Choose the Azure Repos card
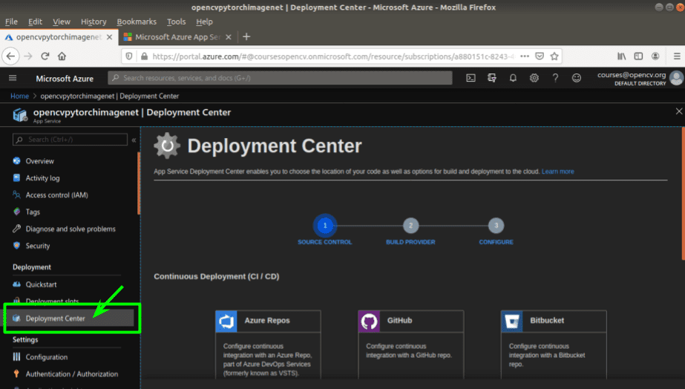Image resolution: width=685 pixels, height=389 pixels. click(268, 344)
